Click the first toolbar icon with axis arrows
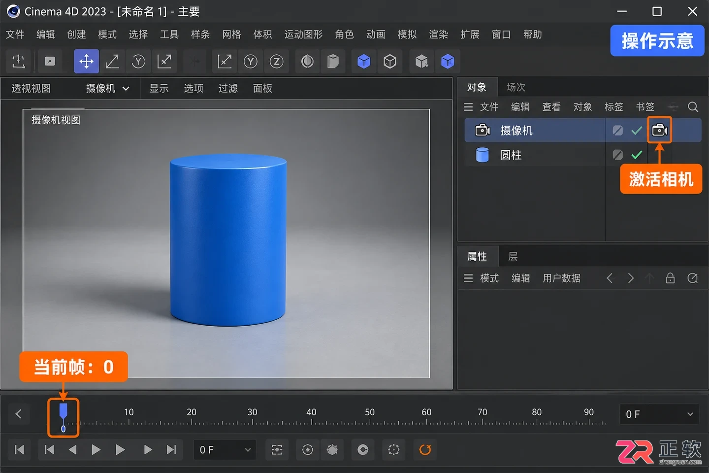This screenshot has height=473, width=709. [x=19, y=62]
